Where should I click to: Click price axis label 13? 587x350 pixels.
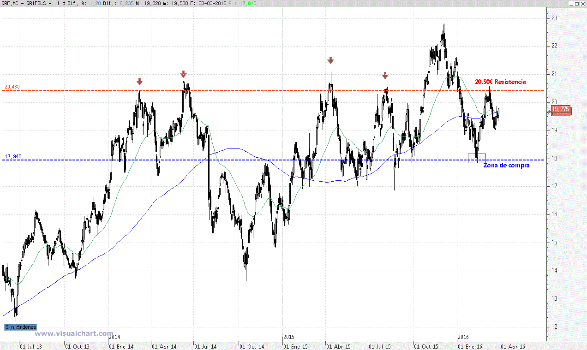(x=554, y=299)
